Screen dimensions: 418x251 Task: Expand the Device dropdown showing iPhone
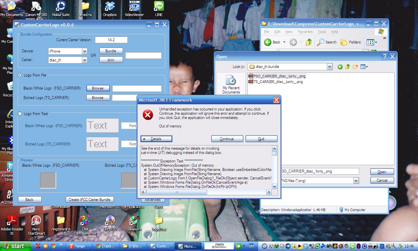pos(85,51)
